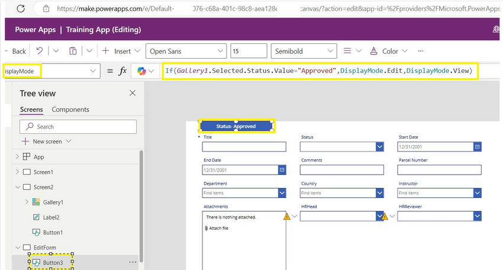The height and width of the screenshot is (270, 503).
Task: Click the Comments text input
Action: click(342, 170)
